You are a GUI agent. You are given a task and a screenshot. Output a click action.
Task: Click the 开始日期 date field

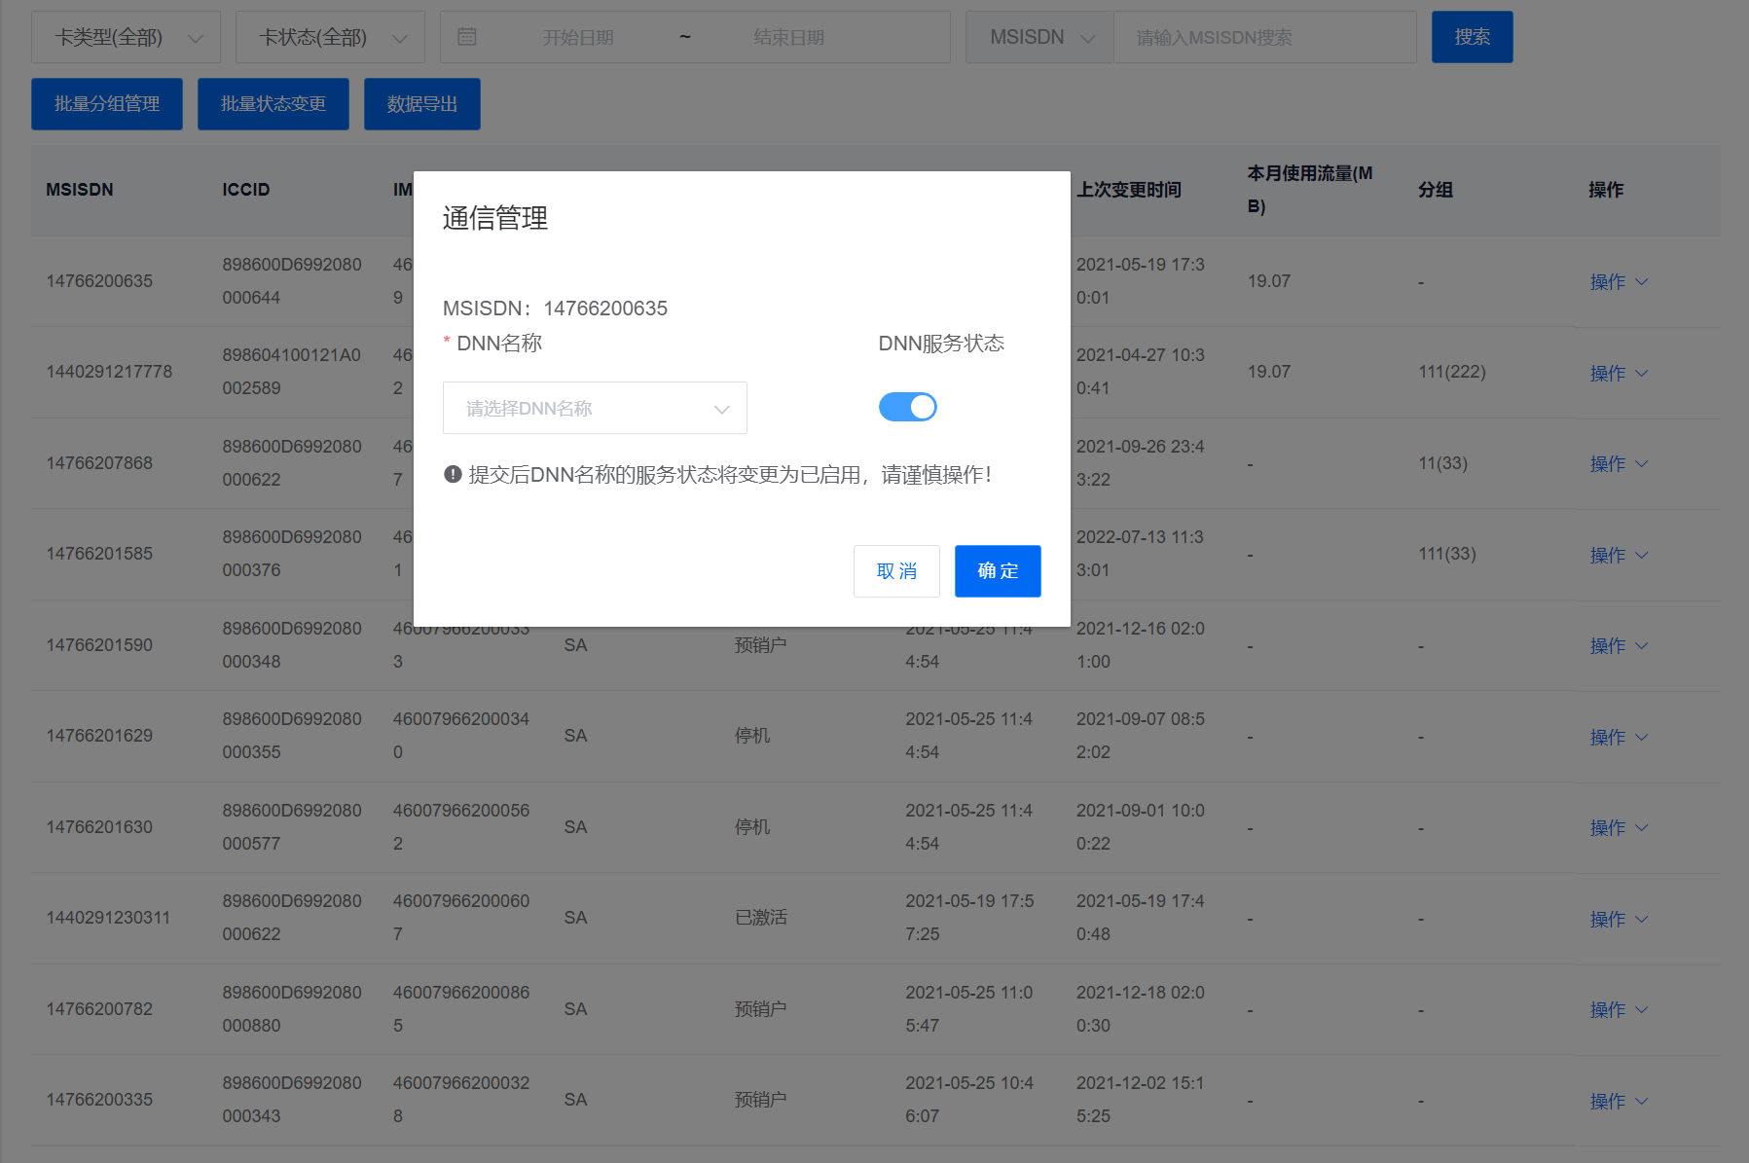[578, 37]
